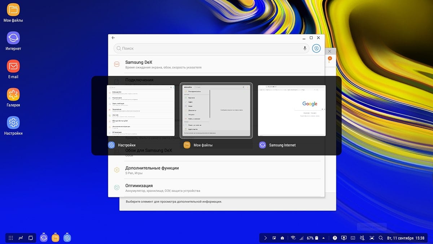Expand the tray with the right chevron
This screenshot has width=433, height=244.
tap(266, 238)
